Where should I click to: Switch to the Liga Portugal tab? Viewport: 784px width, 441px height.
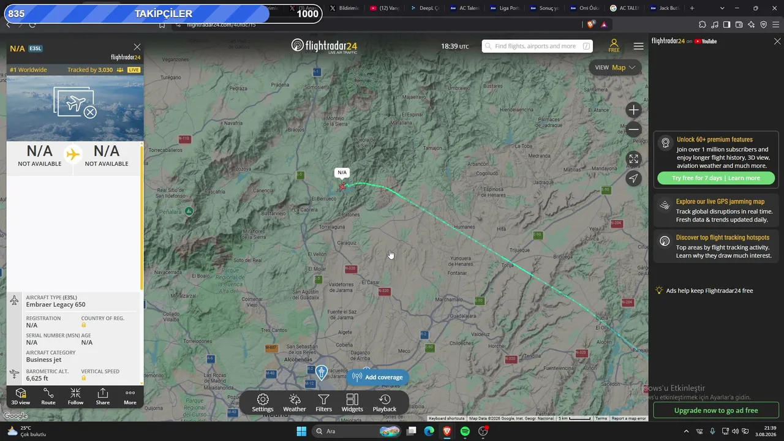[x=503, y=8]
